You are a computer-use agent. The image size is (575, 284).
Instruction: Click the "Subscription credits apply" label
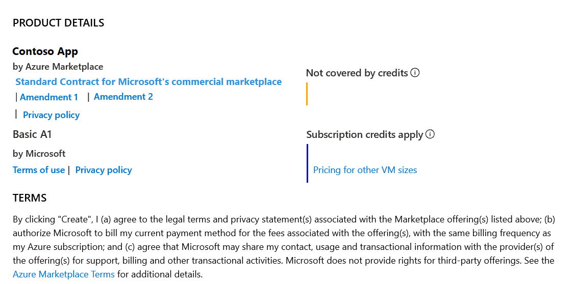pyautogui.click(x=364, y=134)
